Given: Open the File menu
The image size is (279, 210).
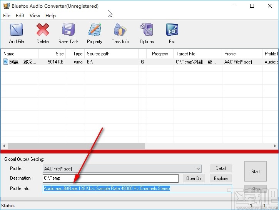Looking at the screenshot, I should pos(7,16).
